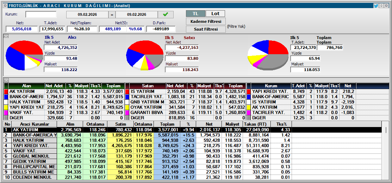Sort by the Takas (RT) column header
The height and width of the screenshot is (183, 392).
[x=257, y=125]
